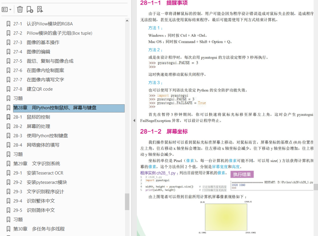Go to bookmark 29-1 安装Tesseract OCR
The height and width of the screenshot is (236, 318).
pyautogui.click(x=38, y=173)
